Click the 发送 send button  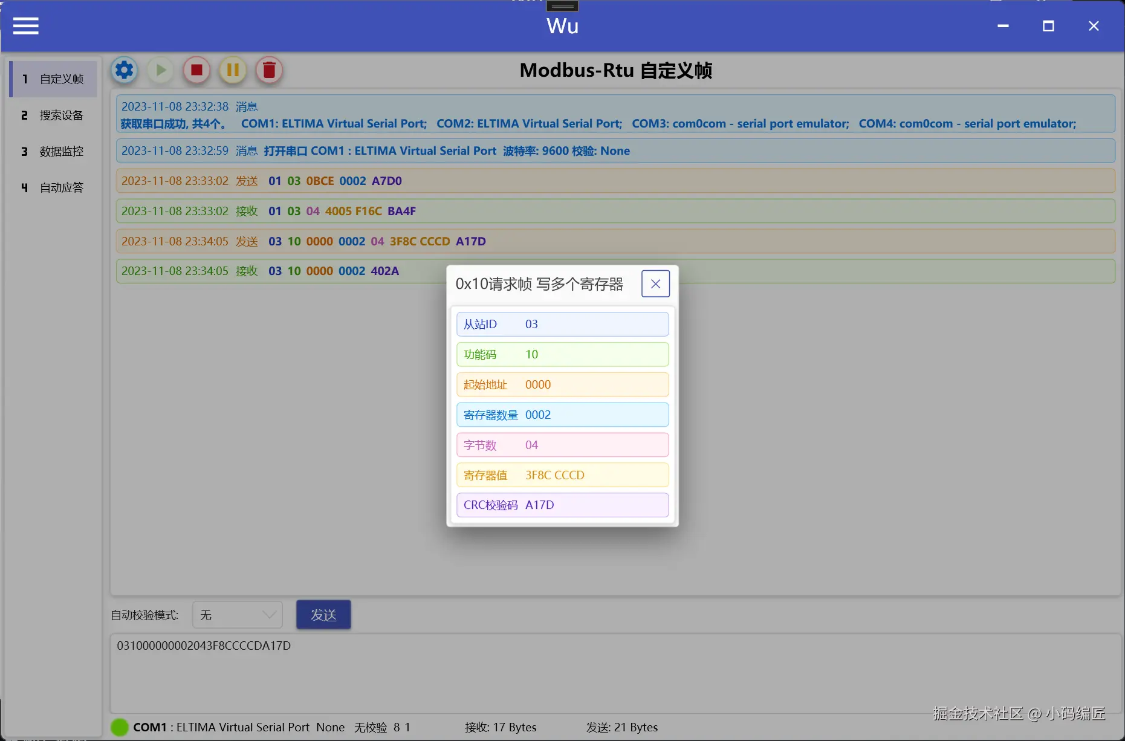(x=323, y=615)
